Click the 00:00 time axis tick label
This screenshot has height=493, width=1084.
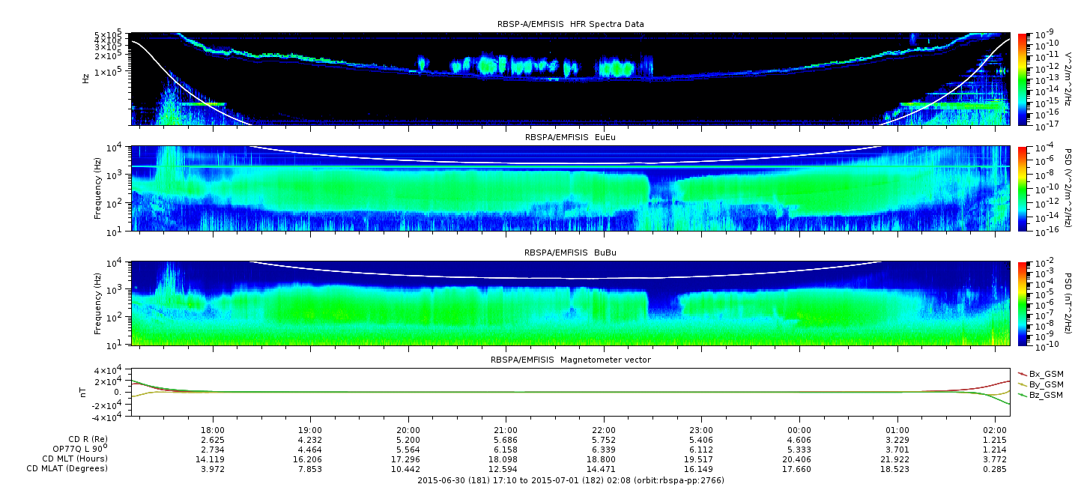pyautogui.click(x=799, y=430)
